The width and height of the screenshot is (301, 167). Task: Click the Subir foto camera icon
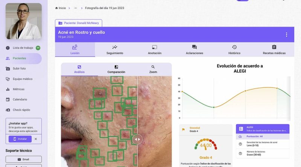point(8,69)
